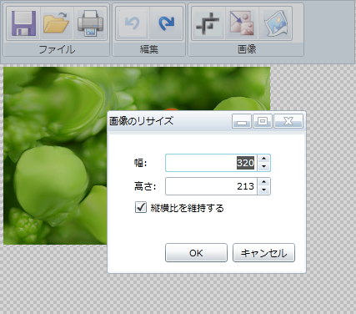
Task: Select the Resize image icon
Action: tap(242, 23)
